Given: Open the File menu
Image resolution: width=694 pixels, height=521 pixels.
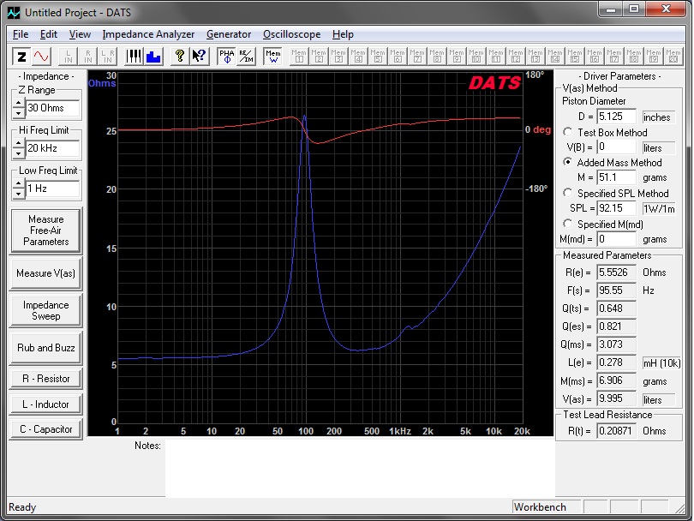Looking at the screenshot, I should click(21, 34).
